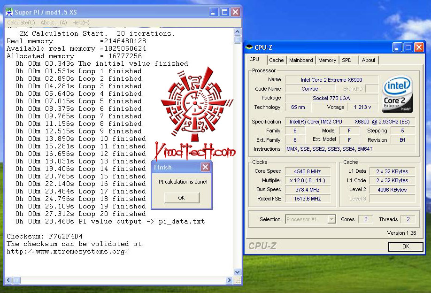This screenshot has width=431, height=293.
Task: Click the Rated FSB value 1513.6 MHz
Action: pyautogui.click(x=308, y=199)
